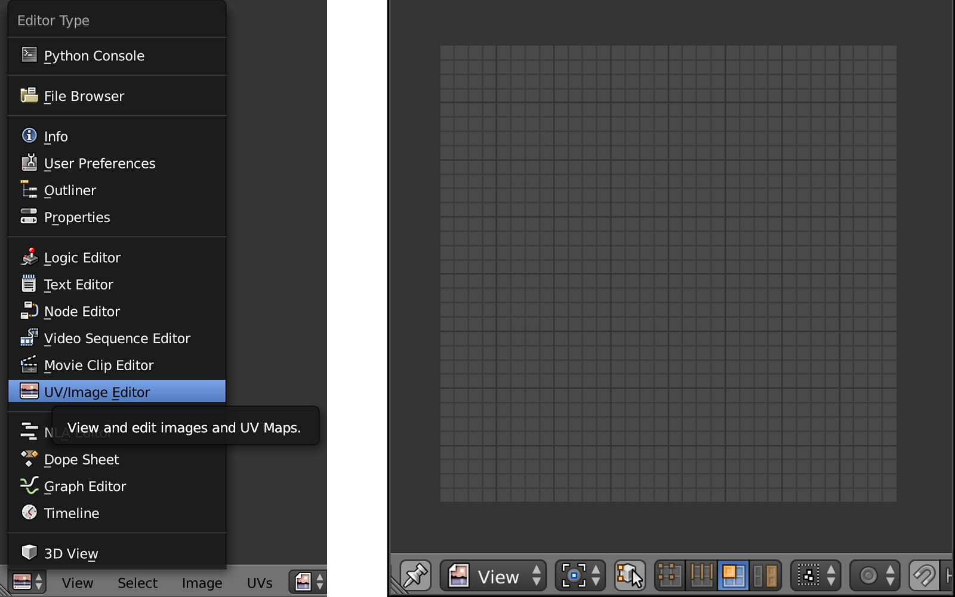Open the image browse dropdown next to UVs

[x=307, y=582]
